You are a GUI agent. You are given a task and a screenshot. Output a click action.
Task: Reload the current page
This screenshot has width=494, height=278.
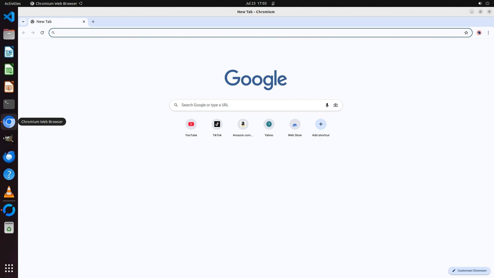coord(42,33)
